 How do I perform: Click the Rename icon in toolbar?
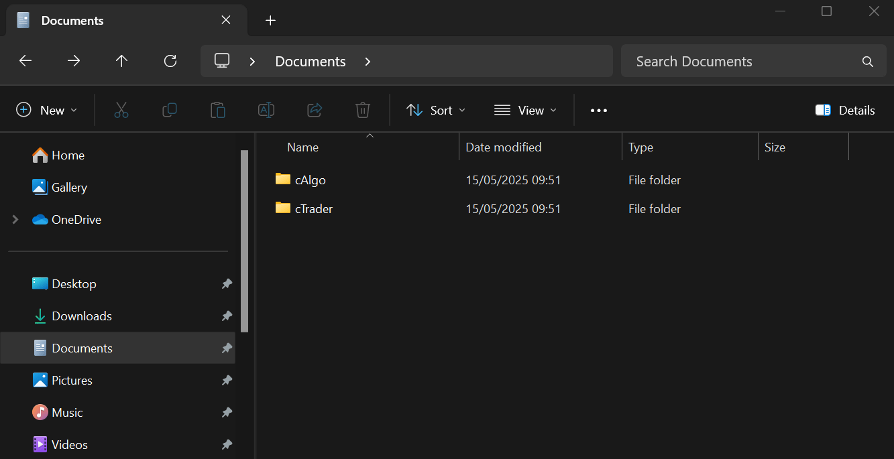click(266, 110)
